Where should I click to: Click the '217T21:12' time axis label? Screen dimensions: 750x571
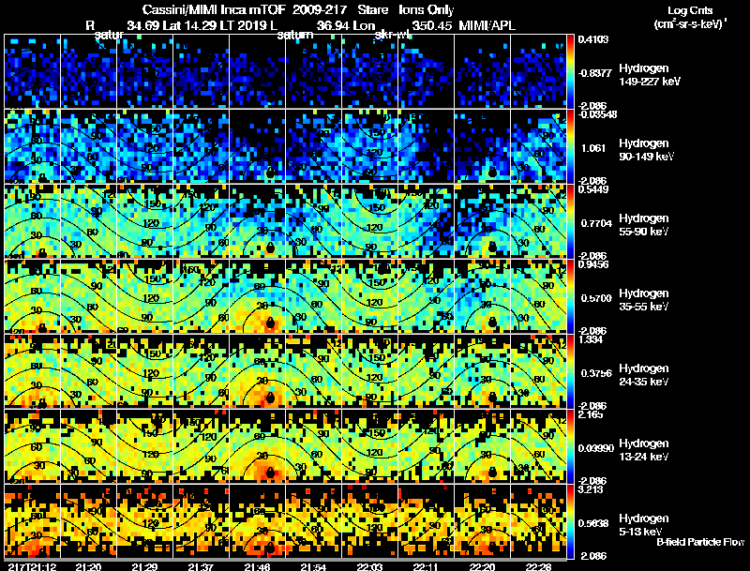[x=32, y=566]
